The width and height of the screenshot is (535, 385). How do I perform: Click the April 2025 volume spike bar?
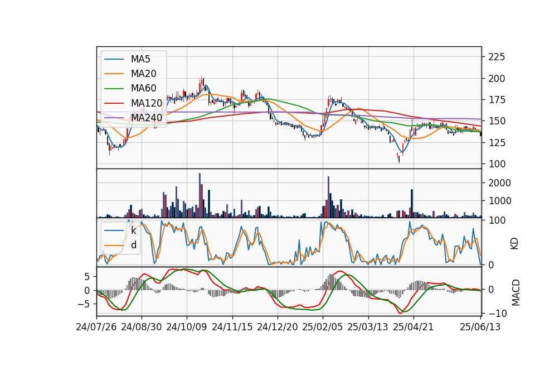point(412,204)
